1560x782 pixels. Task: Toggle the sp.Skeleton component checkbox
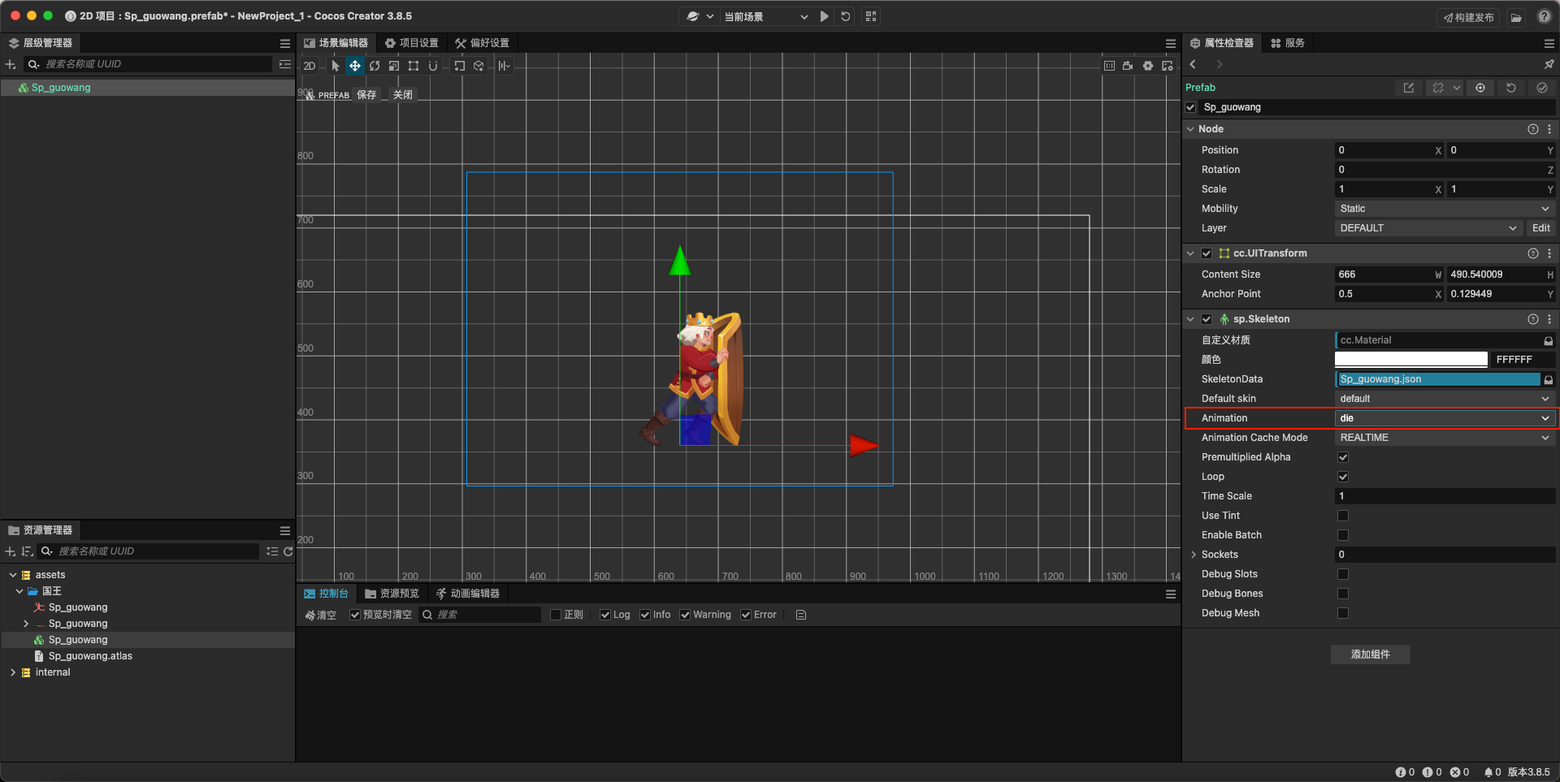[x=1207, y=319]
